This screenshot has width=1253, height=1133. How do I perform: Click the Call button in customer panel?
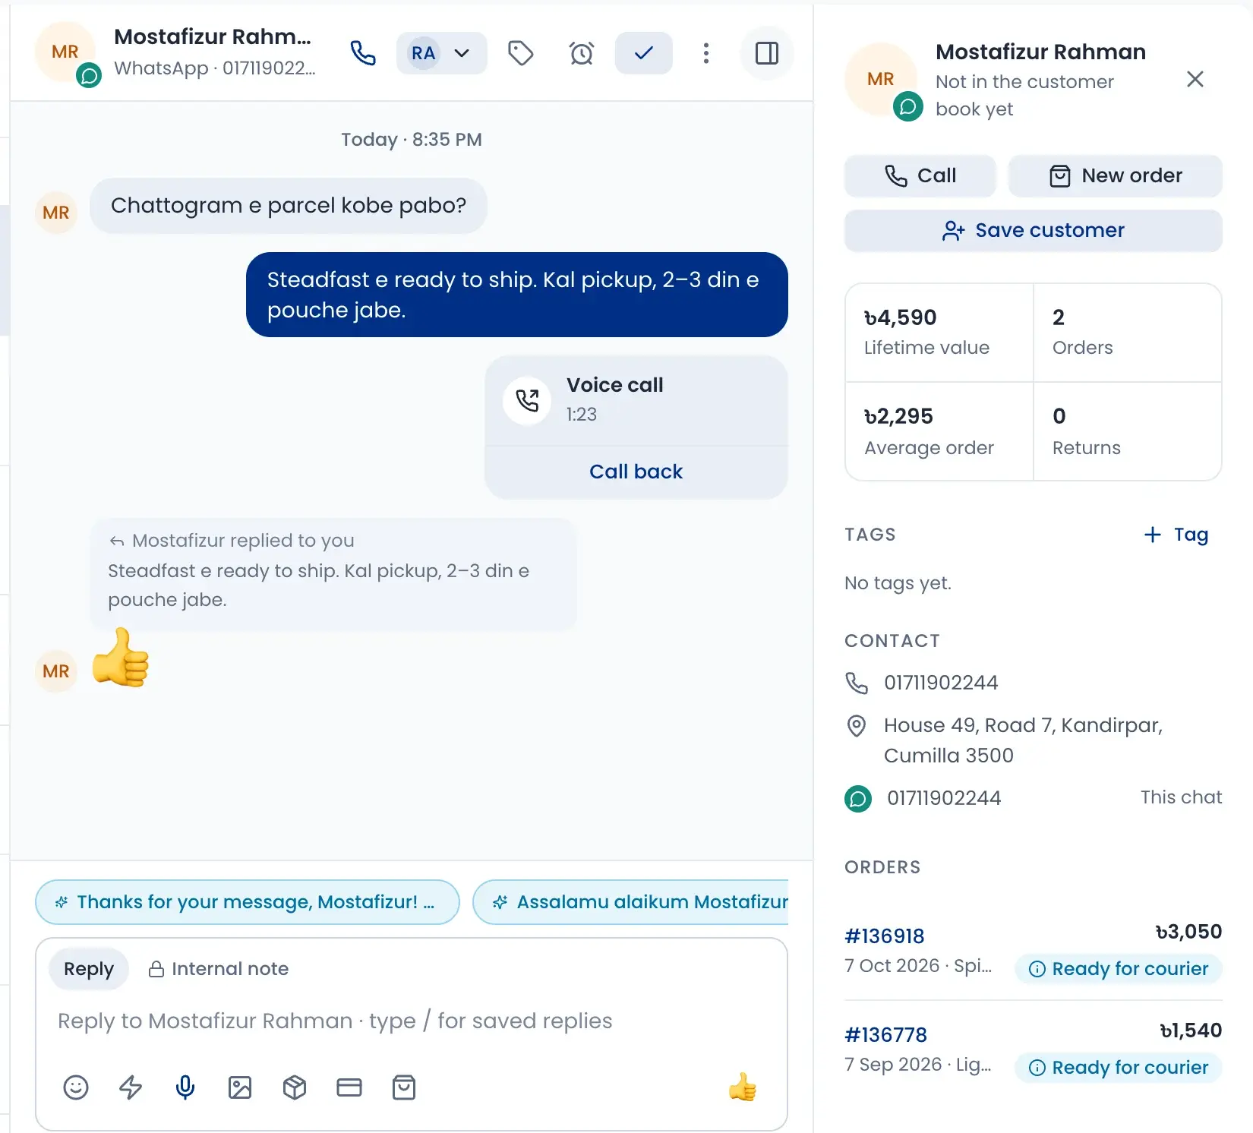(x=920, y=176)
